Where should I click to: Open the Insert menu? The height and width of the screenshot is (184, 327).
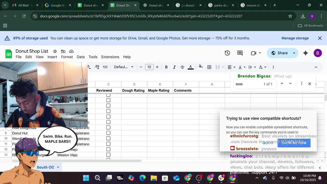(x=52, y=57)
